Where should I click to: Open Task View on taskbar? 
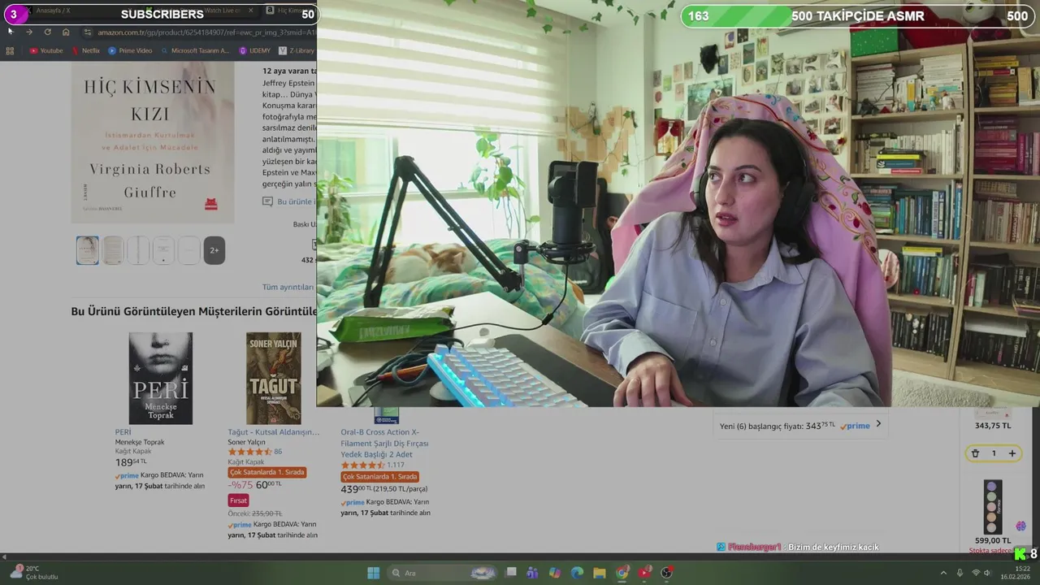click(511, 573)
